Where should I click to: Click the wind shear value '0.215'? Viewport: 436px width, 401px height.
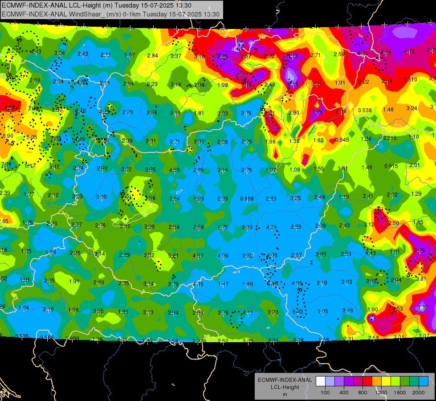(390, 138)
